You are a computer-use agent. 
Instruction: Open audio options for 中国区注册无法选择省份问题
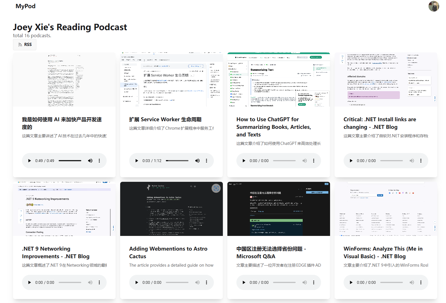tap(314, 282)
